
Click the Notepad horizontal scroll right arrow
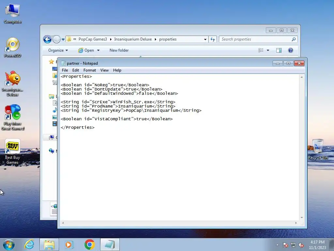pyautogui.click(x=296, y=223)
